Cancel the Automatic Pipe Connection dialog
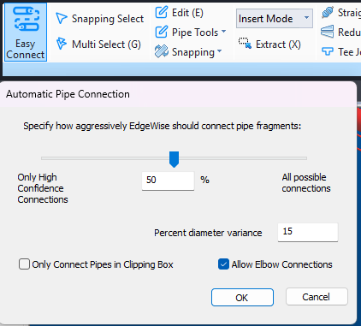 (x=317, y=297)
